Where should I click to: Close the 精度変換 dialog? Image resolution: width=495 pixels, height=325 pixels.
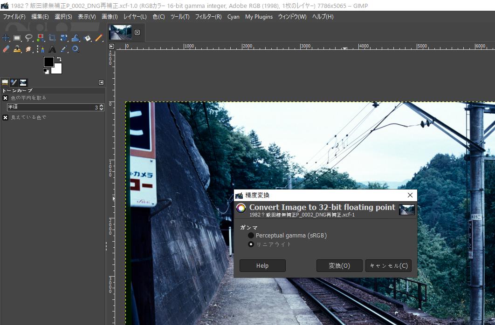point(410,195)
